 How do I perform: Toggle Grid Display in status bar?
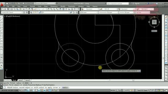tap(25, 91)
